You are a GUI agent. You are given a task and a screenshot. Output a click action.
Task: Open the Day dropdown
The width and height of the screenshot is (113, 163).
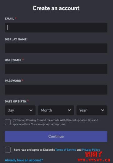coord(20,110)
